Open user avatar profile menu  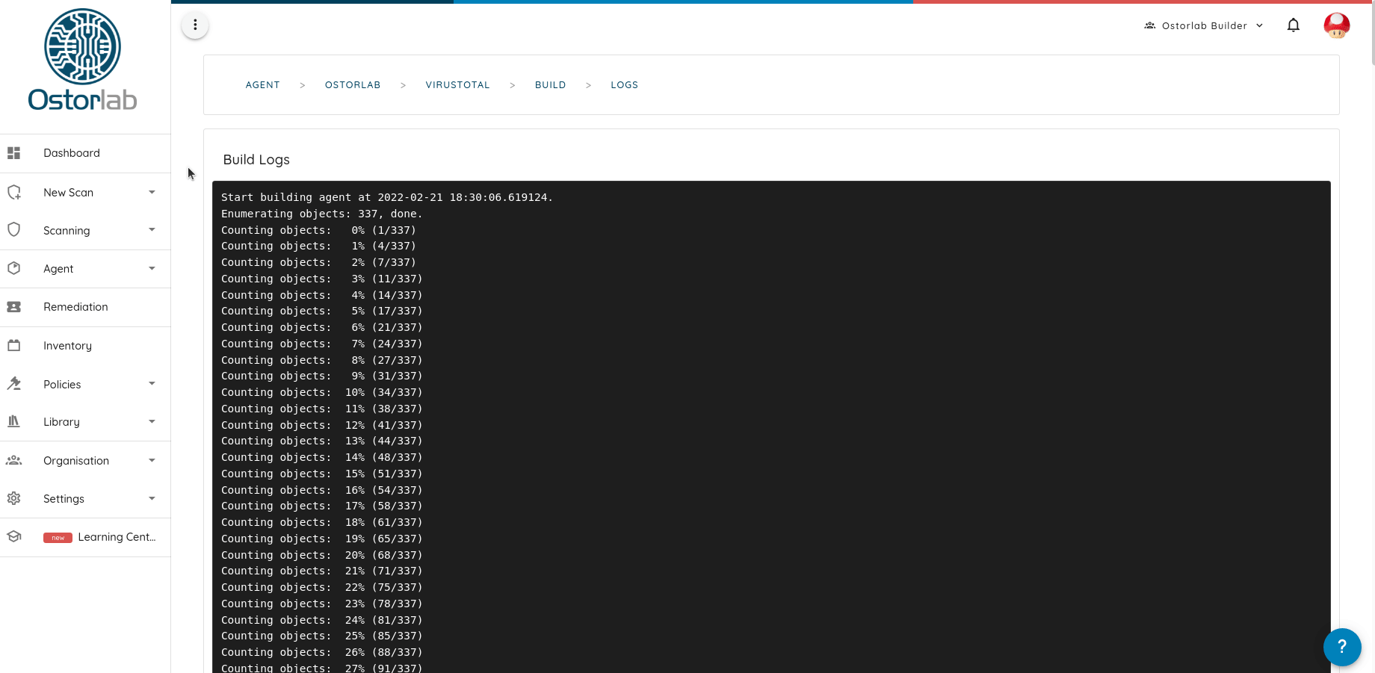(x=1336, y=25)
